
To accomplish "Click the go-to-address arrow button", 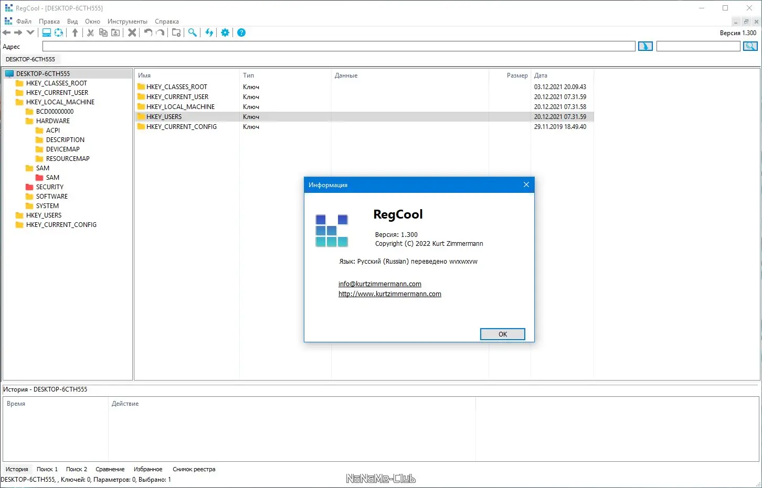I will tap(645, 46).
